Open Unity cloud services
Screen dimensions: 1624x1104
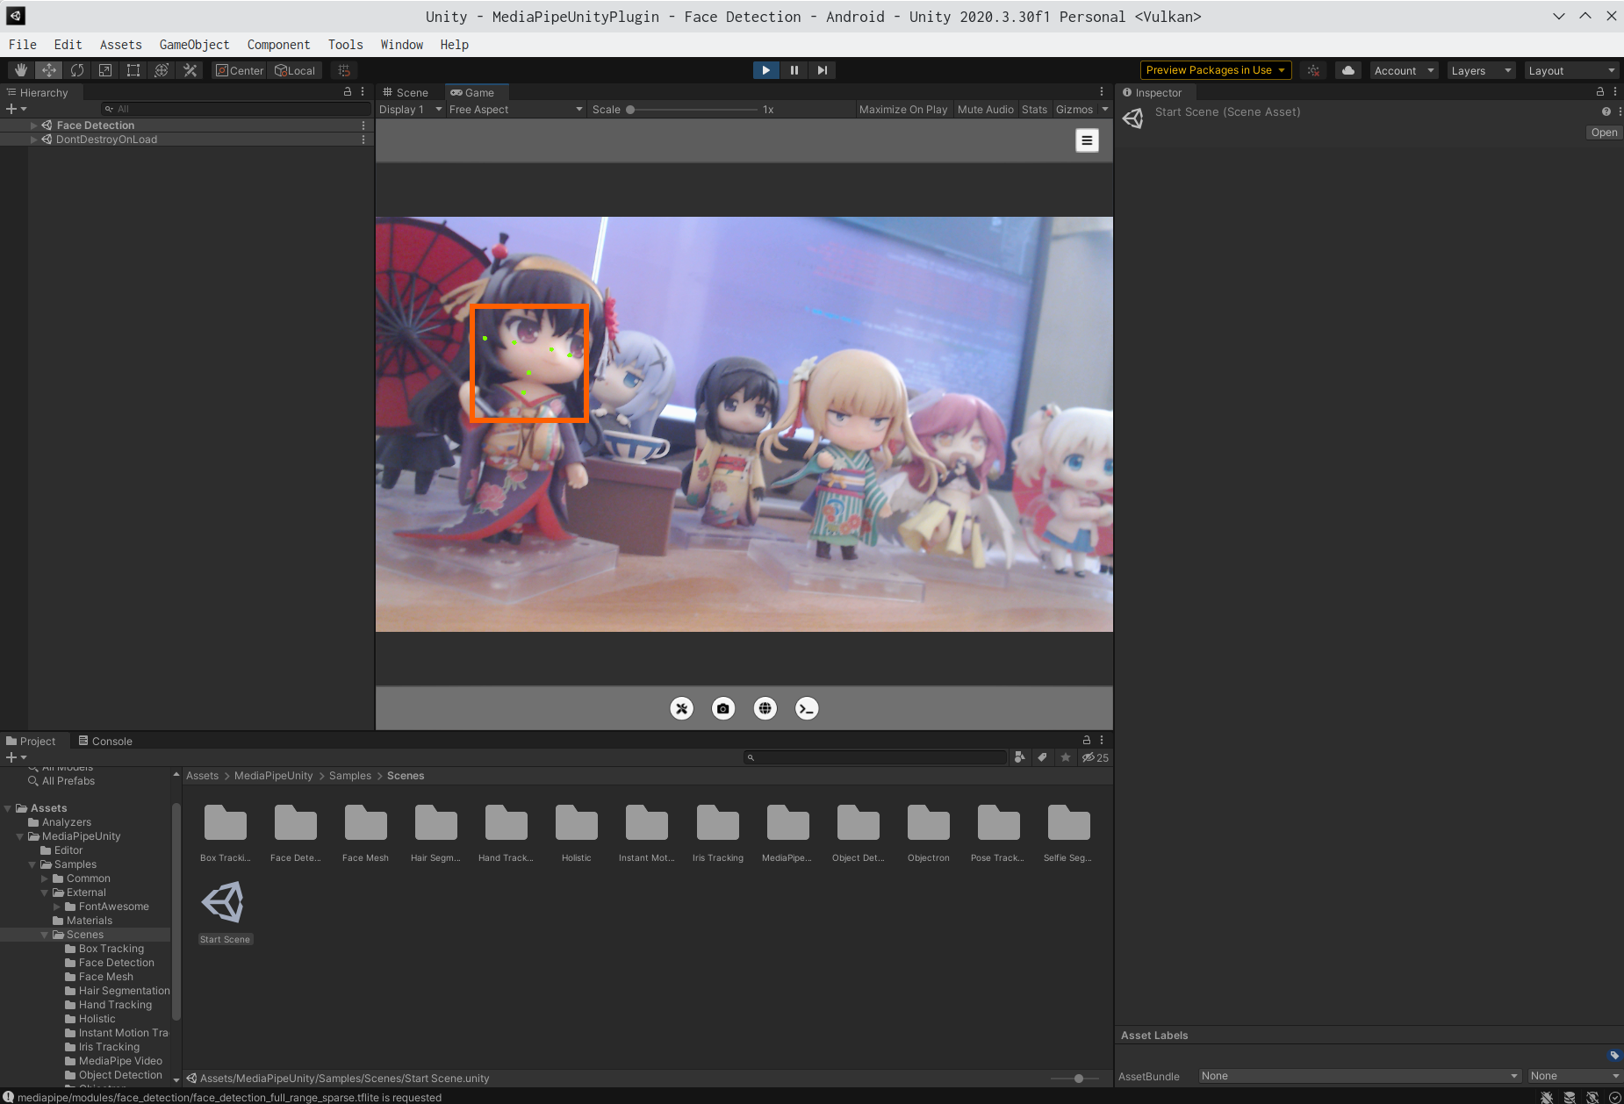1348,70
